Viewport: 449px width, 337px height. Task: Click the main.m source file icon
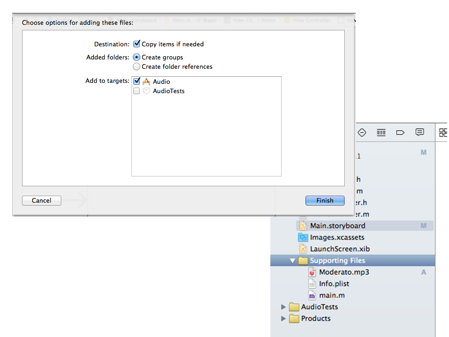coord(312,295)
